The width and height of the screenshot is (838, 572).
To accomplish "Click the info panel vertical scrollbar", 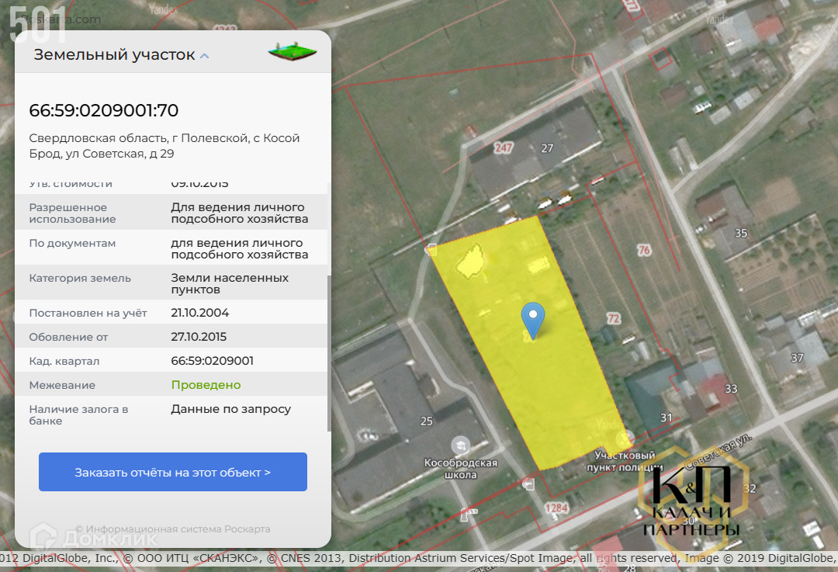I will coord(329,353).
